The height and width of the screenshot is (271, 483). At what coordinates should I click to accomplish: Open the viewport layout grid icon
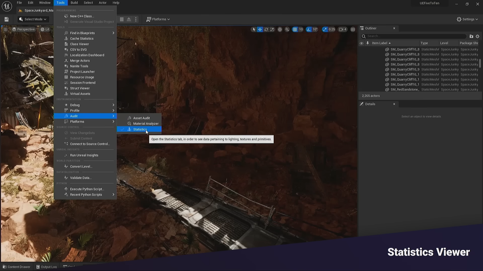click(353, 29)
